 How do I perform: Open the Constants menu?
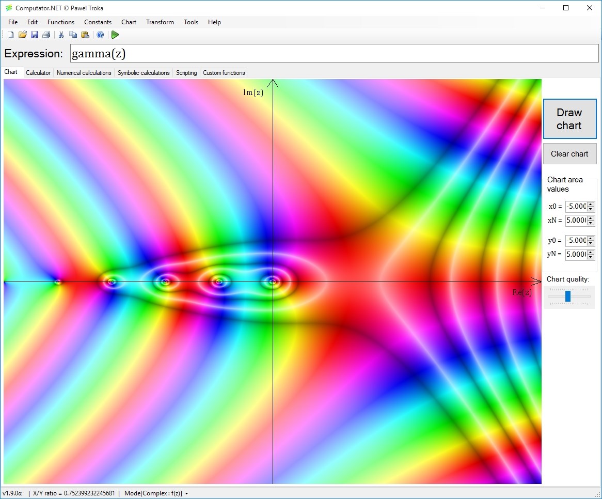(98, 22)
